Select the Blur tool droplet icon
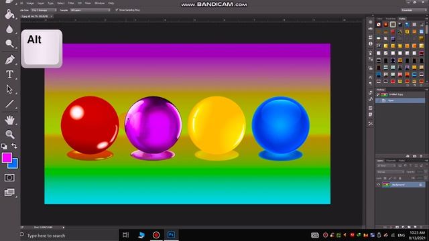This screenshot has width=429, height=241. pyautogui.click(x=9, y=29)
